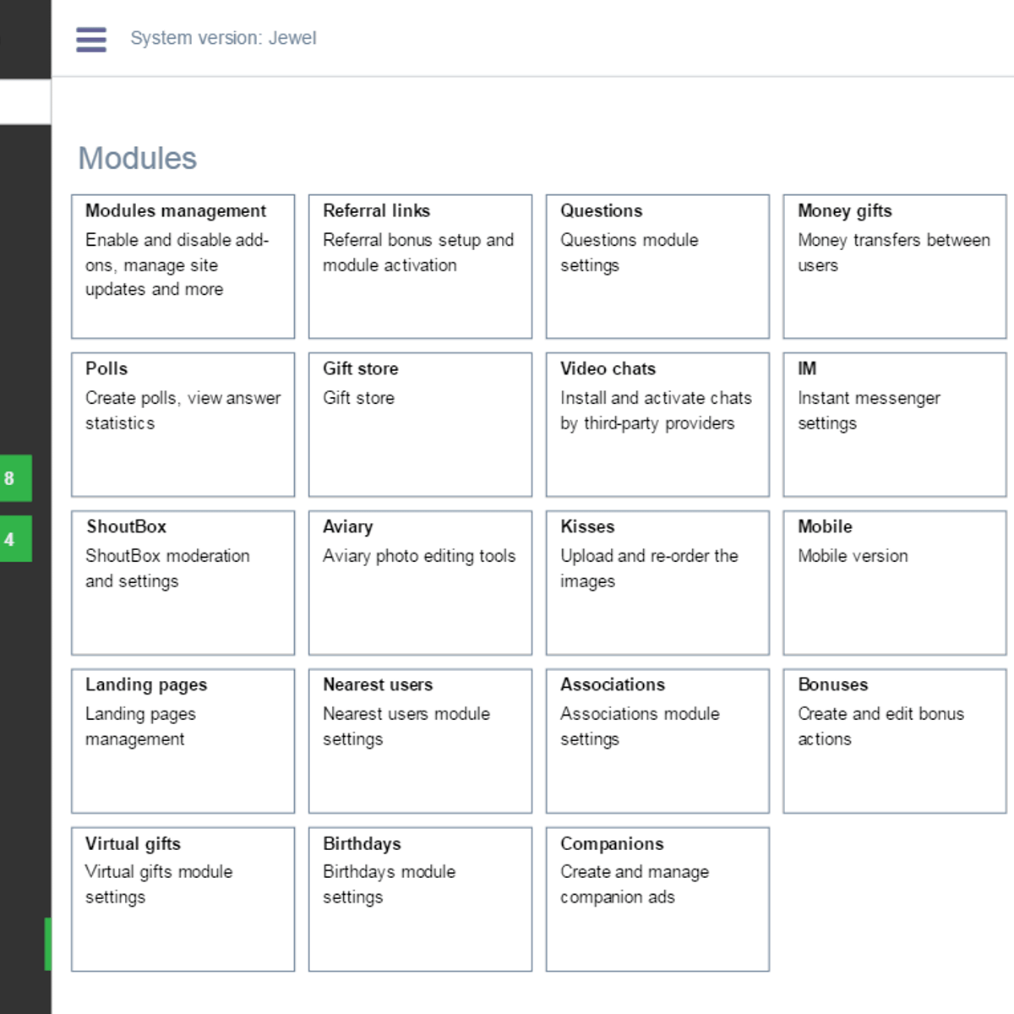Open Referral links module

pyautogui.click(x=421, y=267)
